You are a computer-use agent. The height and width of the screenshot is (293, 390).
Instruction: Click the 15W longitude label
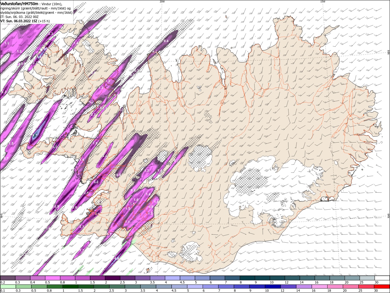coord(323,2)
